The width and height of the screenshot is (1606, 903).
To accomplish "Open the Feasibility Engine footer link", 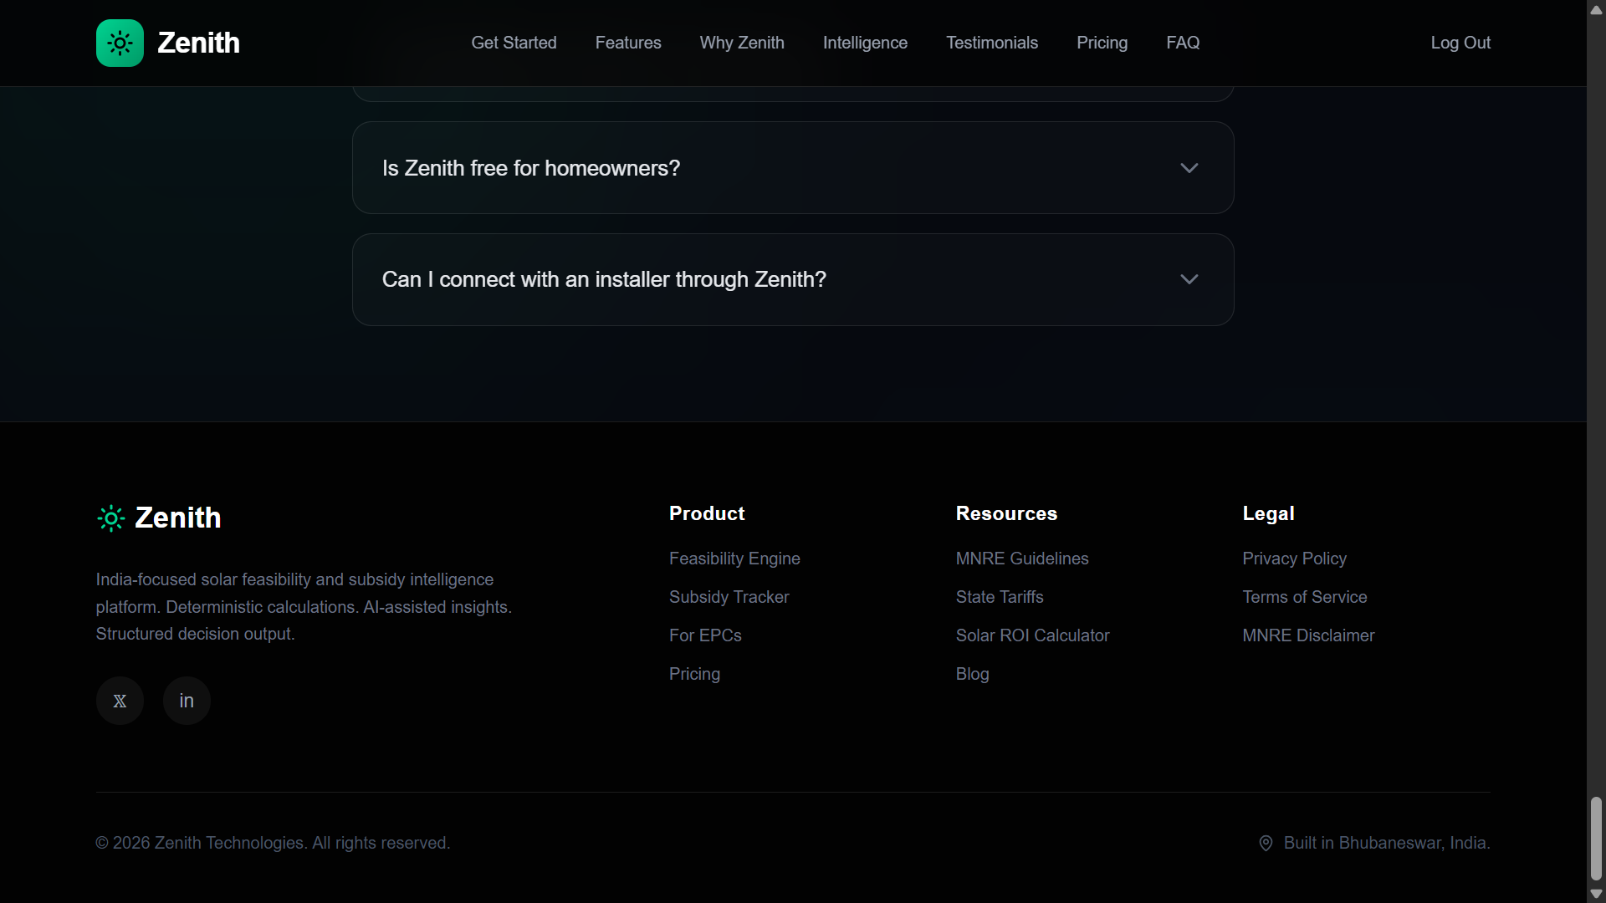I will [x=734, y=559].
